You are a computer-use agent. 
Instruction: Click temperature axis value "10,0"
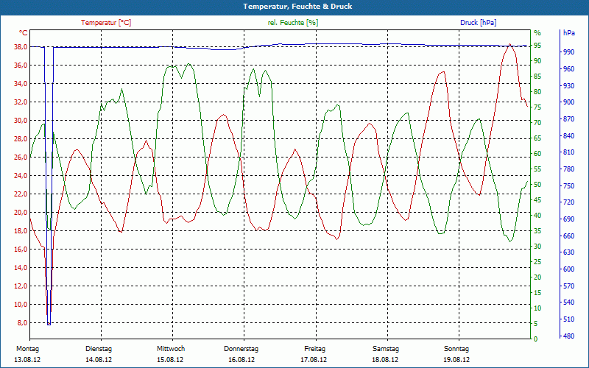tap(21, 305)
